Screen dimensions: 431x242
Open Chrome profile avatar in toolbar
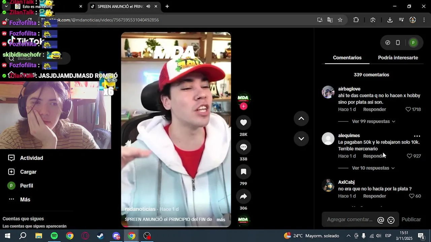click(412, 20)
